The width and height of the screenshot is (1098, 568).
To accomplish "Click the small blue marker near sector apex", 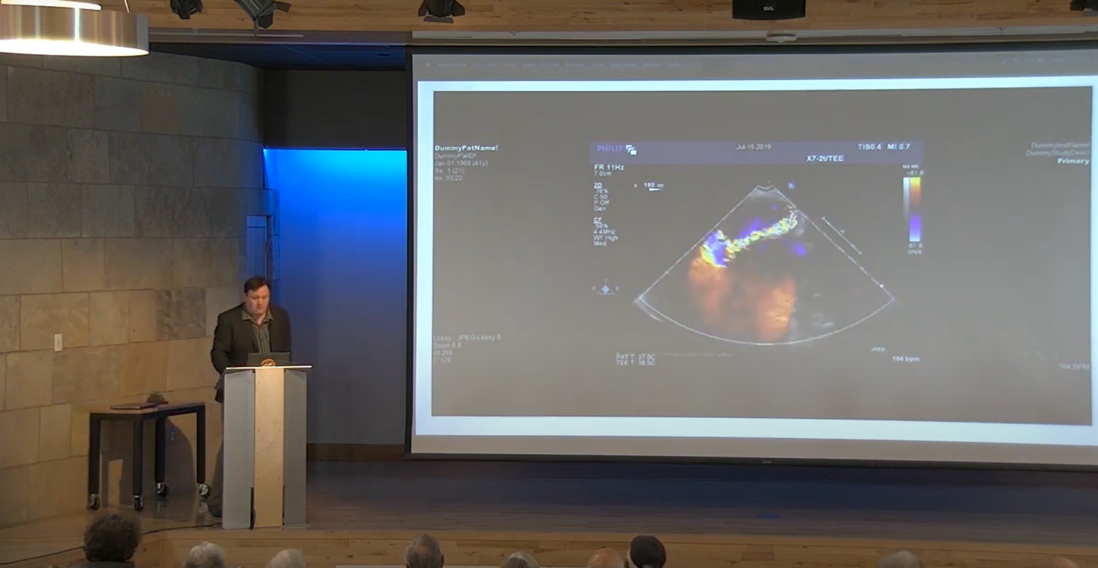I will click(x=791, y=186).
